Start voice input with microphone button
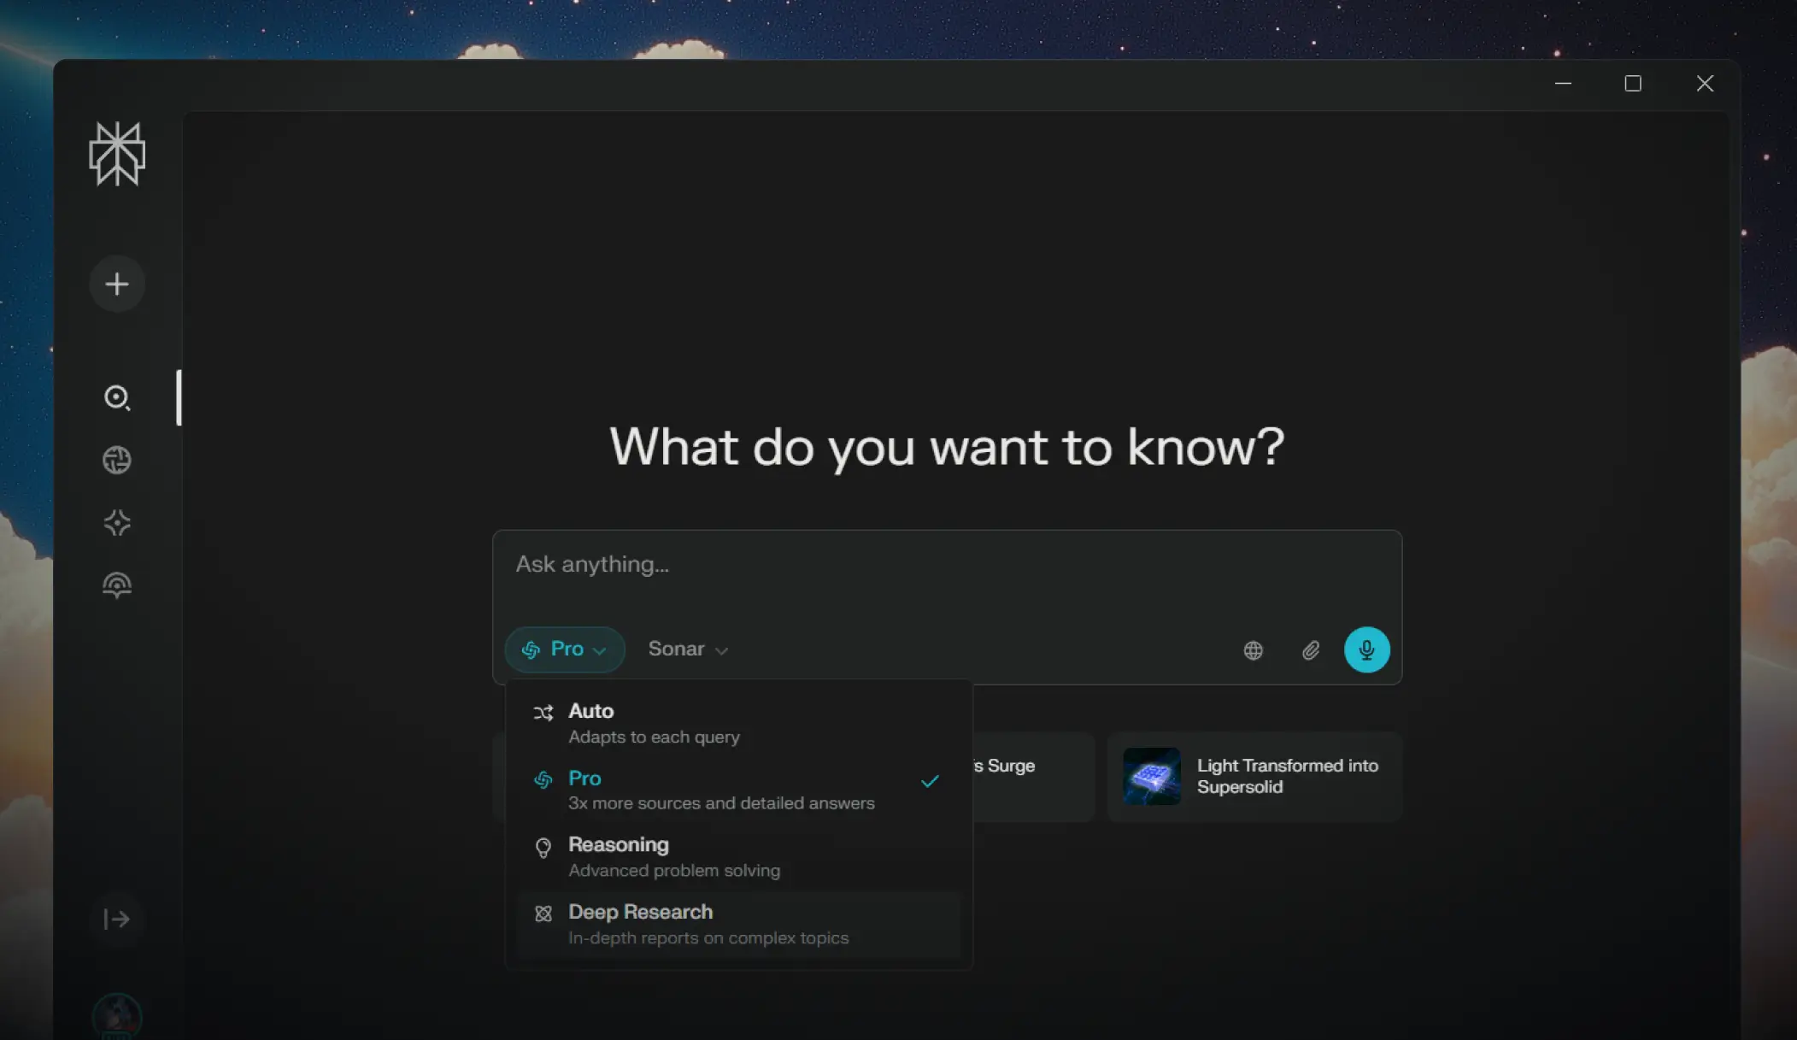The height and width of the screenshot is (1040, 1797). coord(1366,649)
